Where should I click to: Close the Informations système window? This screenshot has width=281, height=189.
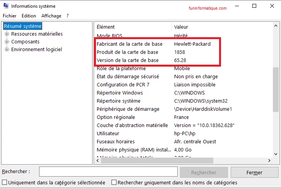[272, 6]
